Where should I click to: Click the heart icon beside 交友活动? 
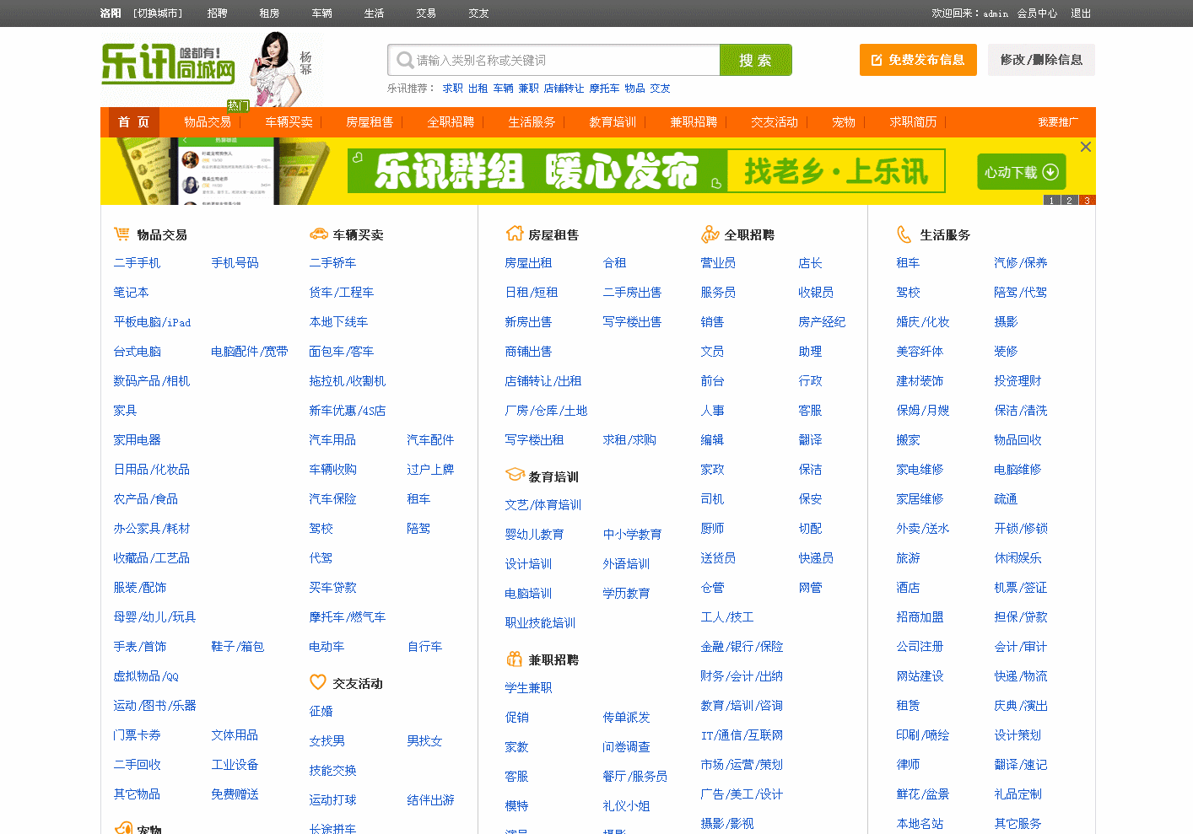click(x=318, y=682)
